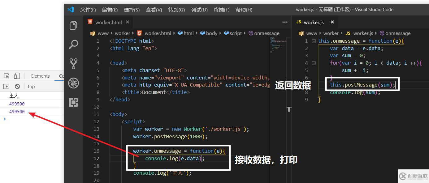
Task: Clear the console in DevTools
Action: point(17,87)
